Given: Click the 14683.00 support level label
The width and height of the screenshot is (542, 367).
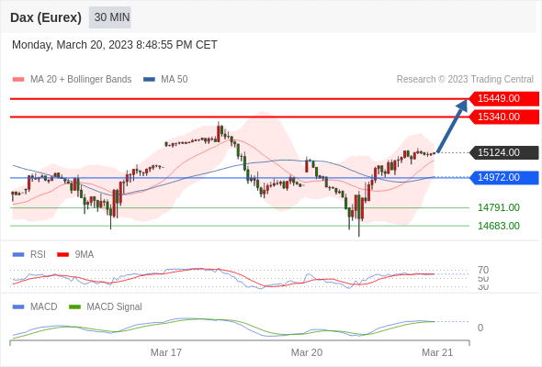Looking at the screenshot, I should tap(499, 226).
